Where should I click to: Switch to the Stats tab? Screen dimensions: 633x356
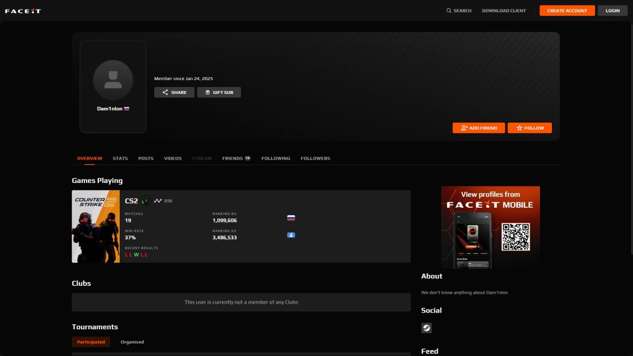120,158
